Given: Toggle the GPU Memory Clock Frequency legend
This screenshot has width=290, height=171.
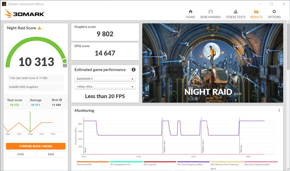Looking at the screenshot, I should (x=227, y=165).
